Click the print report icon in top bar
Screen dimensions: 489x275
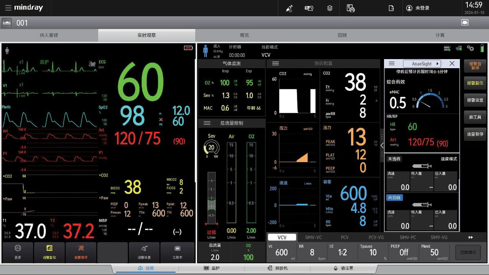point(351,8)
